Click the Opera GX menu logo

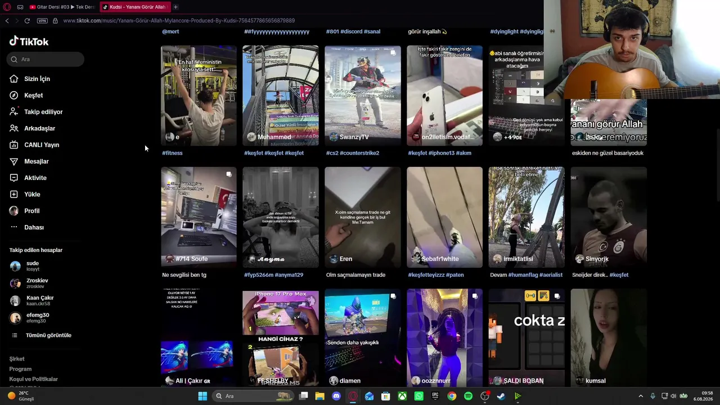[7, 7]
